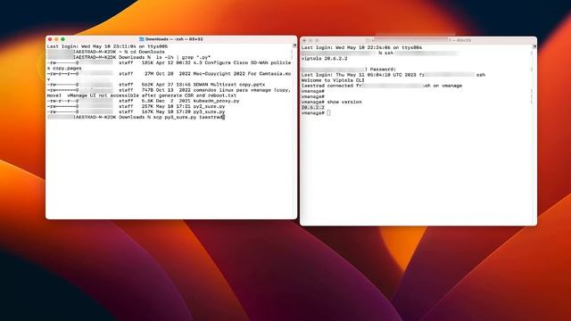Click the kubeadm_proxy.py file name

coord(216,101)
